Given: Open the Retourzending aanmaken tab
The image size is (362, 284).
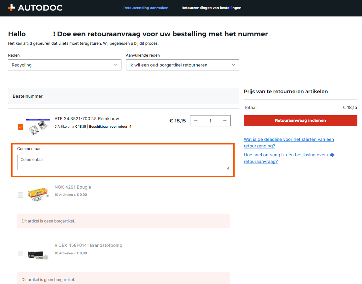Looking at the screenshot, I should click(x=146, y=8).
